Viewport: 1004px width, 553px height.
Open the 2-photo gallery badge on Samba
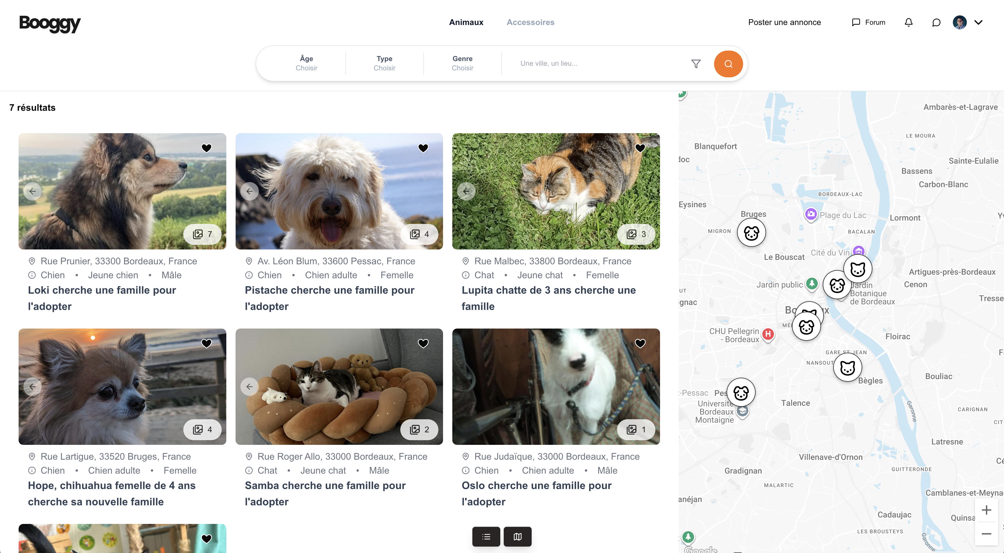click(419, 429)
